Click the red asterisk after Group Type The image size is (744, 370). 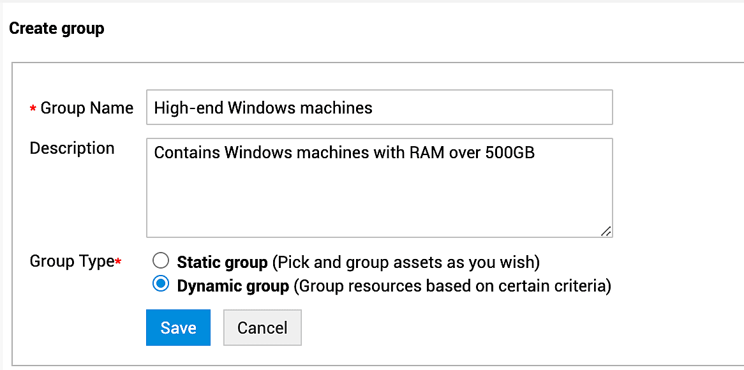pyautogui.click(x=118, y=262)
